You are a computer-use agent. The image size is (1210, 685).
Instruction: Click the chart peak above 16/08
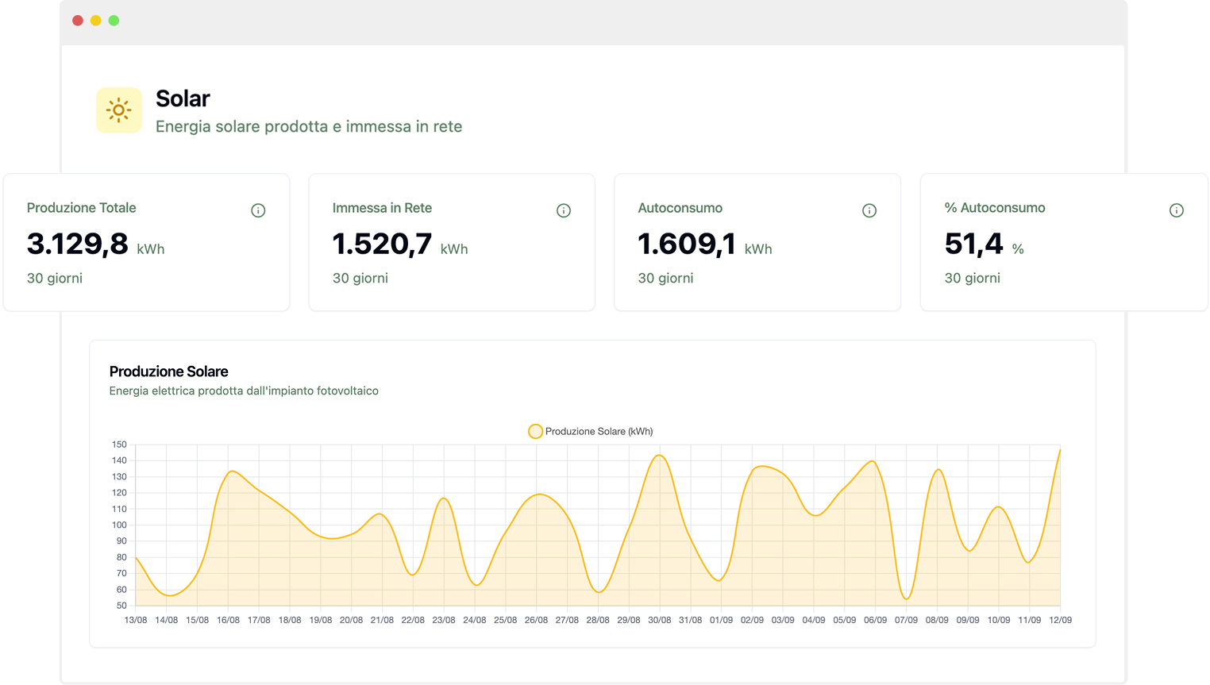point(231,471)
